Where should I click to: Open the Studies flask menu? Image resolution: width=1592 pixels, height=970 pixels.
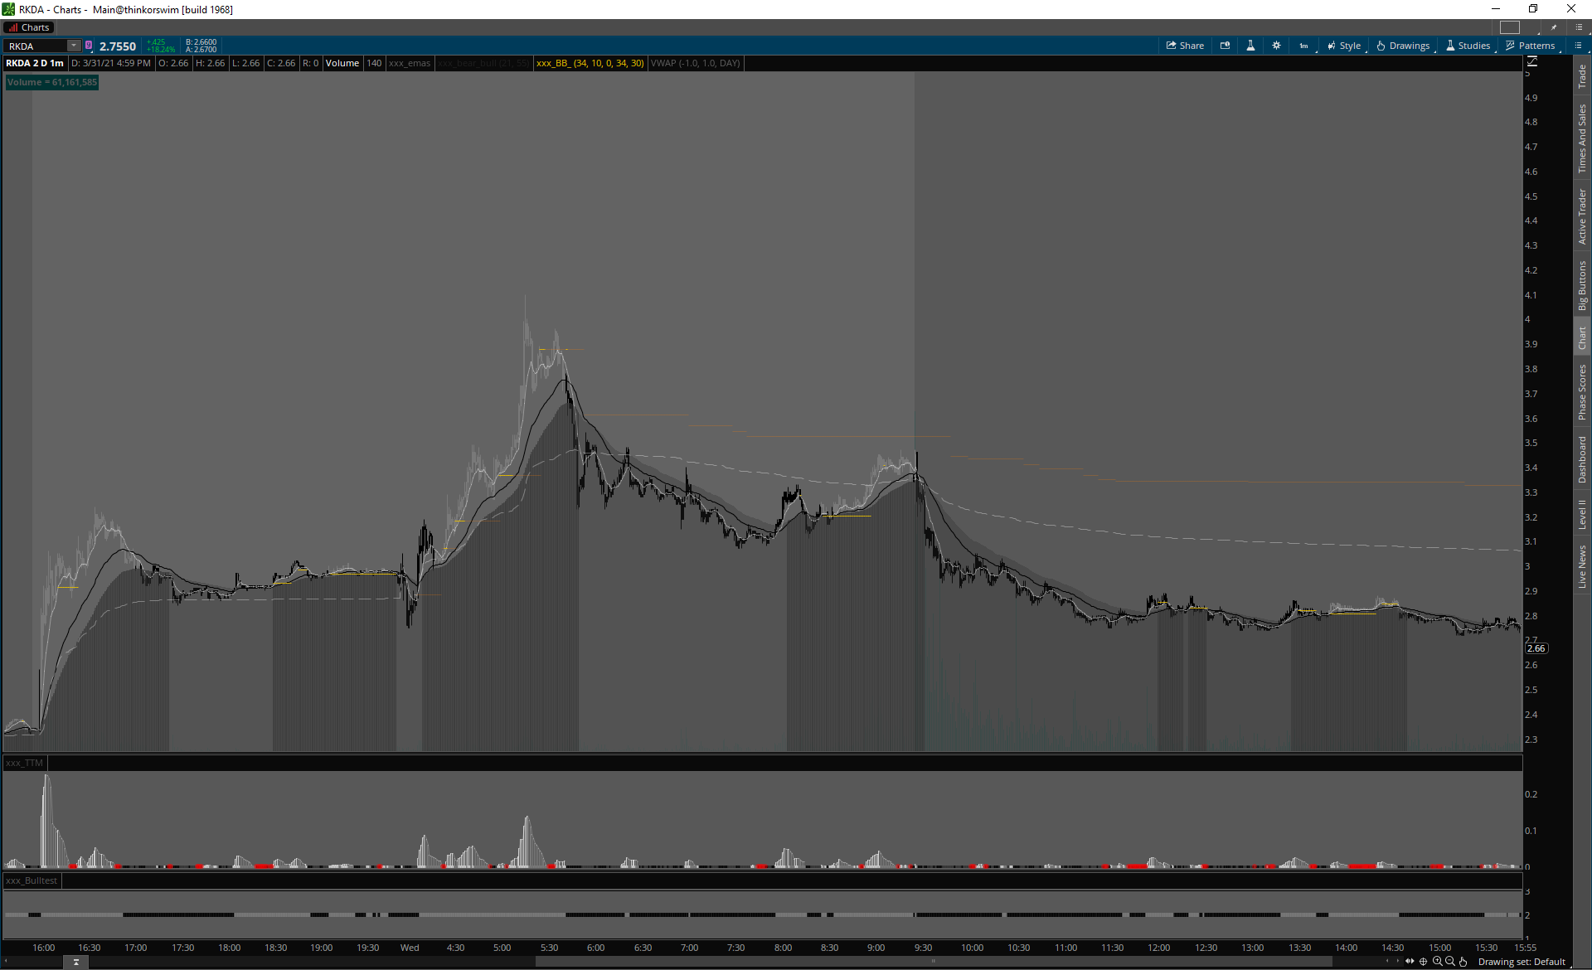tap(1468, 46)
